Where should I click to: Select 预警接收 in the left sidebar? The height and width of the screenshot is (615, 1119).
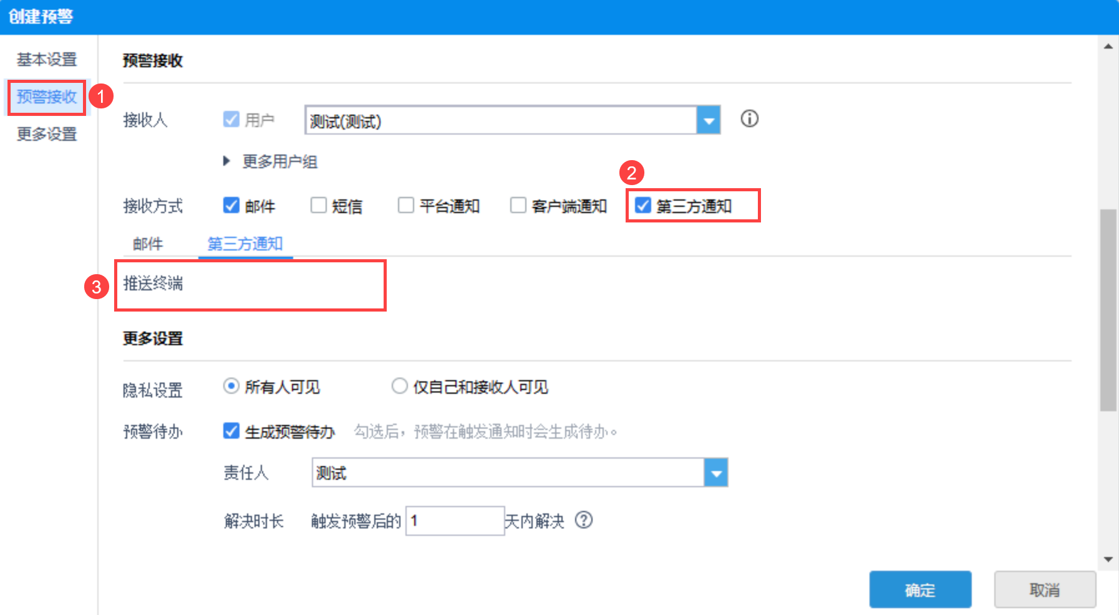[47, 97]
